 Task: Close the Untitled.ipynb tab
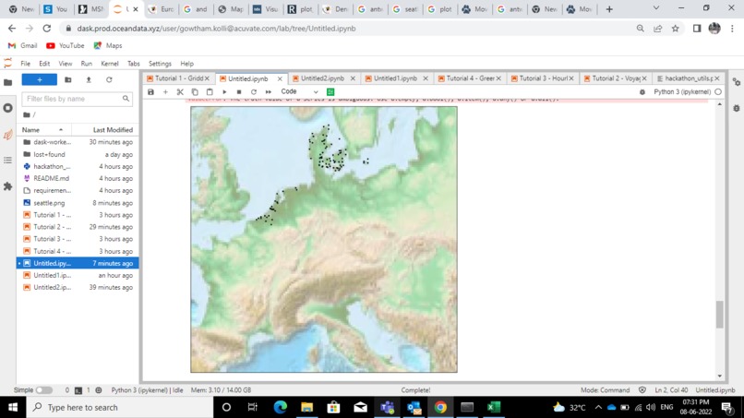click(x=280, y=78)
